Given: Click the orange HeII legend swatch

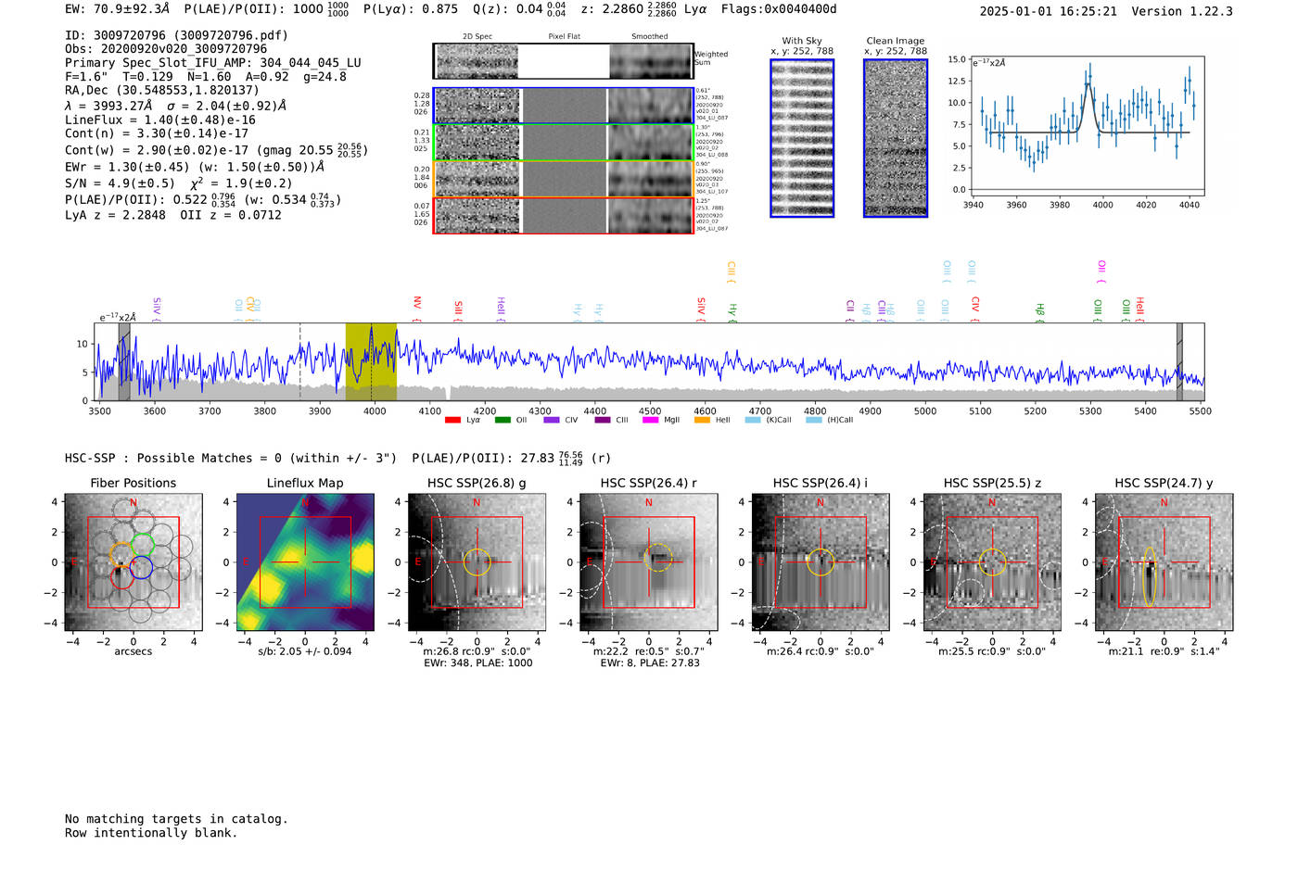Looking at the screenshot, I should click(x=702, y=420).
